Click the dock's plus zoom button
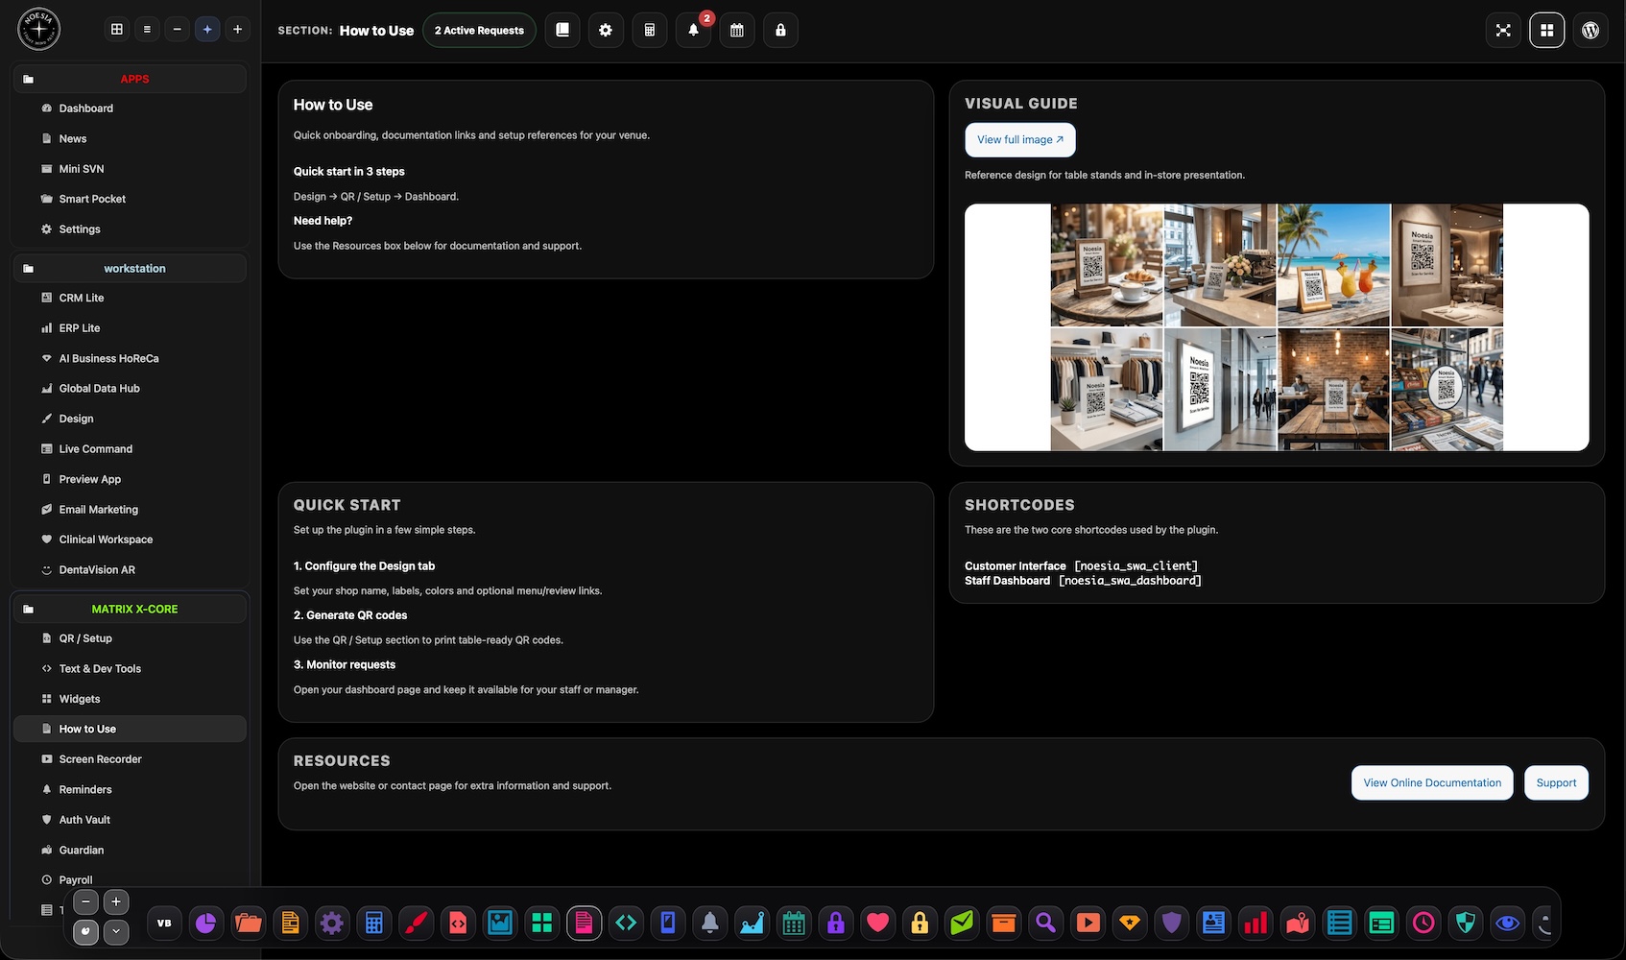This screenshot has width=1626, height=960. pyautogui.click(x=116, y=901)
